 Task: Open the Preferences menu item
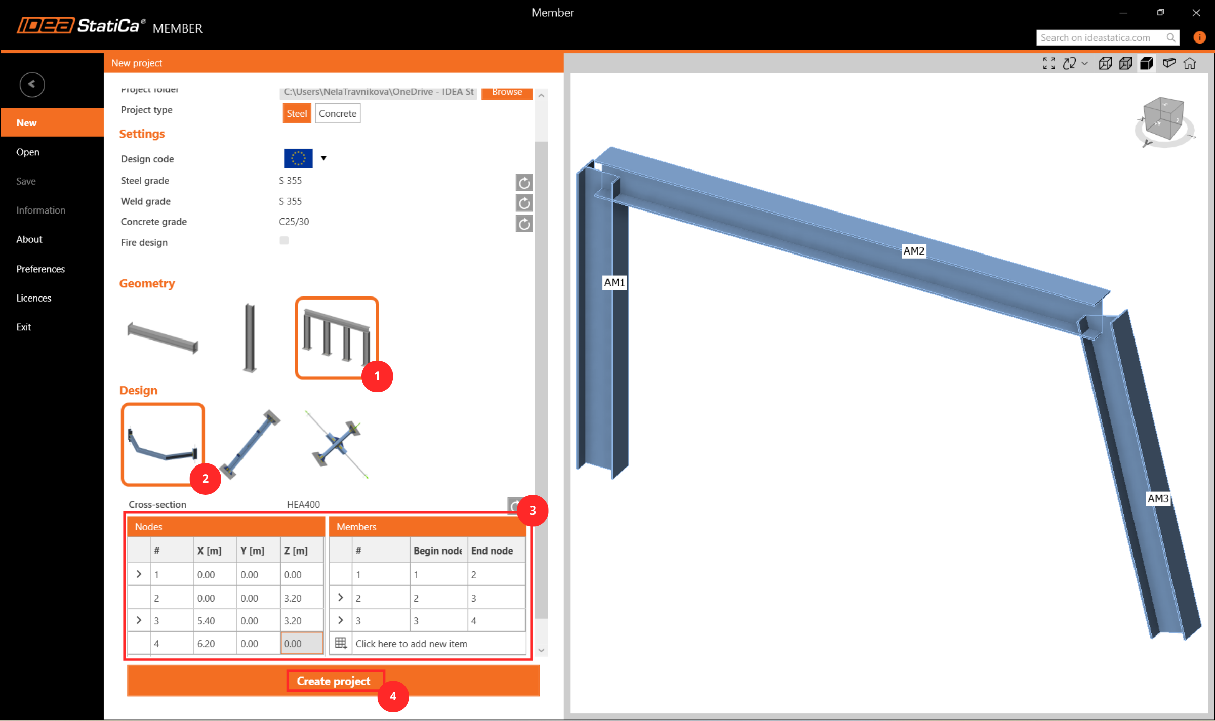pos(40,269)
